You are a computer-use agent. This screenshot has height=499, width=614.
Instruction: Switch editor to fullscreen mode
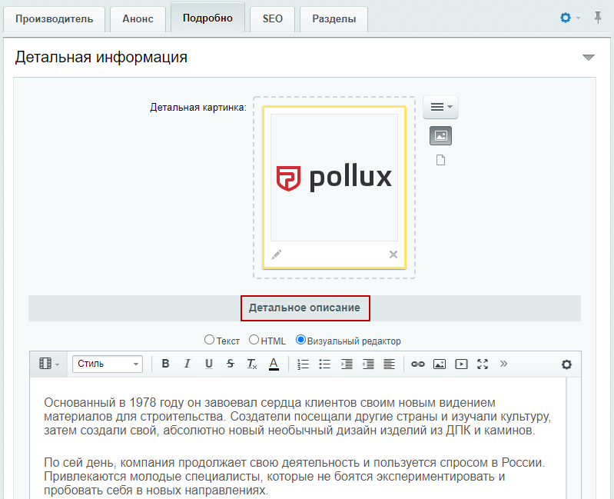click(x=483, y=364)
